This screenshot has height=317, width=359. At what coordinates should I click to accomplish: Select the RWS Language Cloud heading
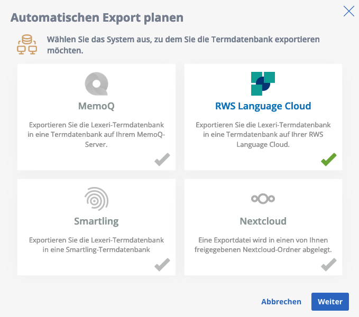coord(263,106)
